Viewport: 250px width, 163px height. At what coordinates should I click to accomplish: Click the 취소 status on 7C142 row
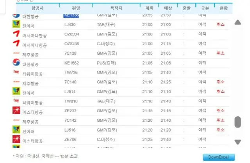click(220, 120)
